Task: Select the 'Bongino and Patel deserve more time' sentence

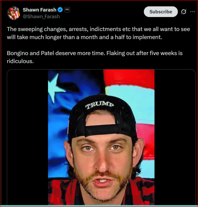Action: click(x=56, y=53)
